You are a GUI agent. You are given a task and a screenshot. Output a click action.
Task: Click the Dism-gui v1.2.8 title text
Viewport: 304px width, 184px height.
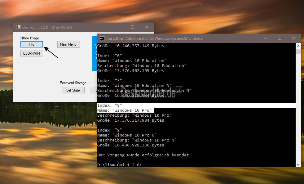tap(35, 27)
